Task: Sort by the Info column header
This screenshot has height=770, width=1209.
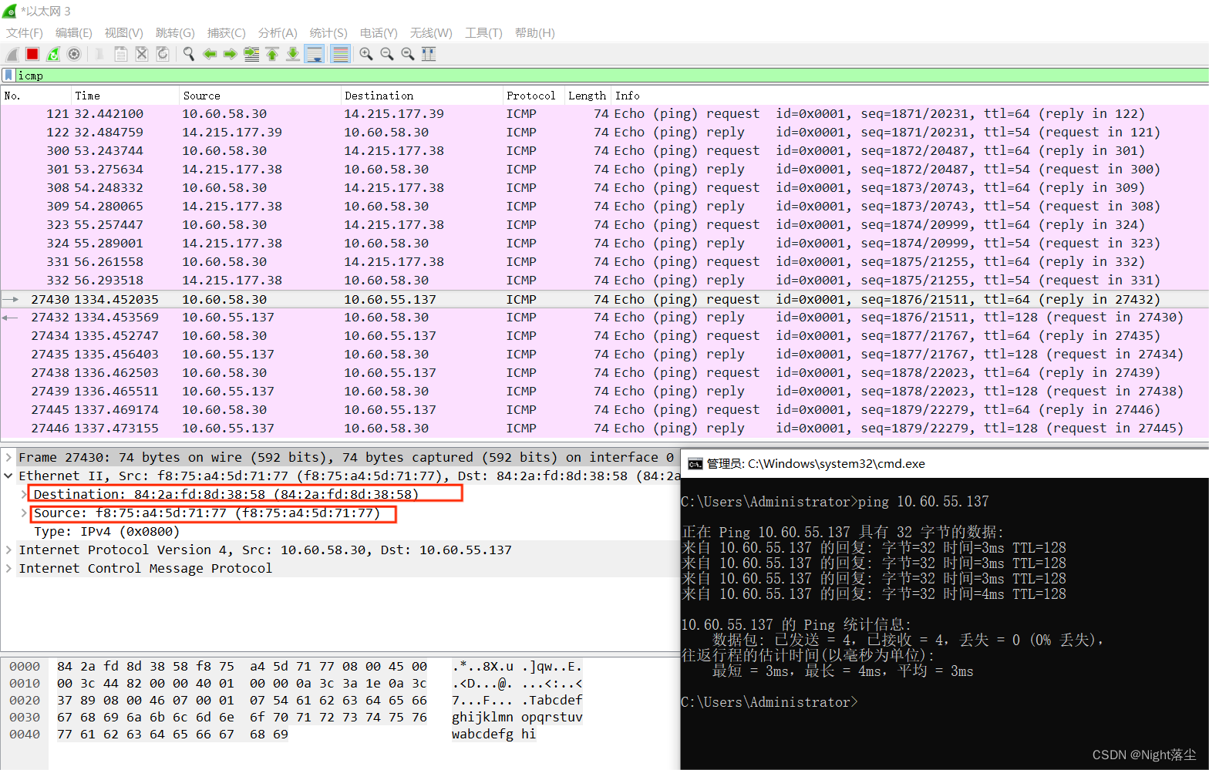Action: (910, 96)
